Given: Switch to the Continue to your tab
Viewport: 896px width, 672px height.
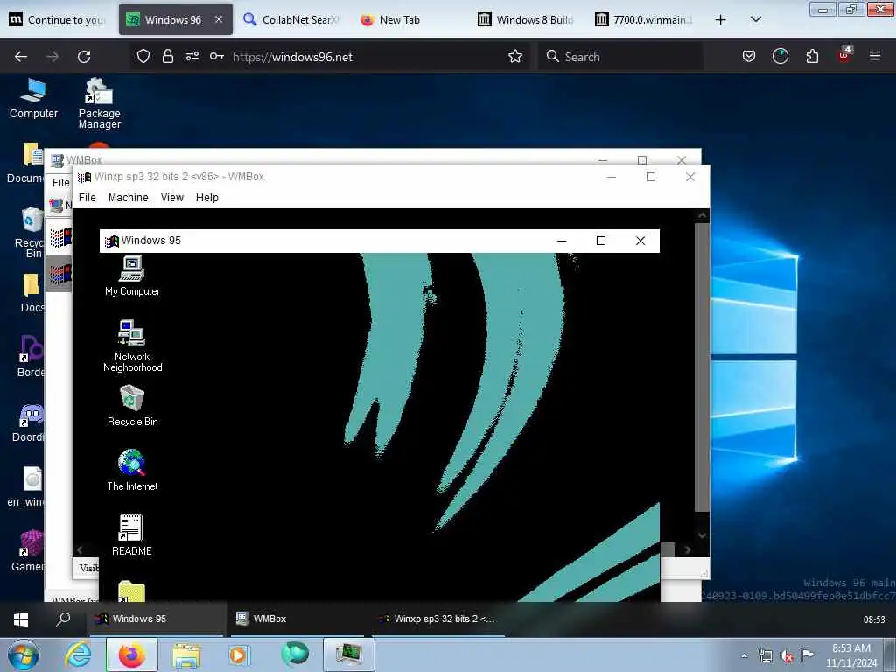Looking at the screenshot, I should click(59, 19).
